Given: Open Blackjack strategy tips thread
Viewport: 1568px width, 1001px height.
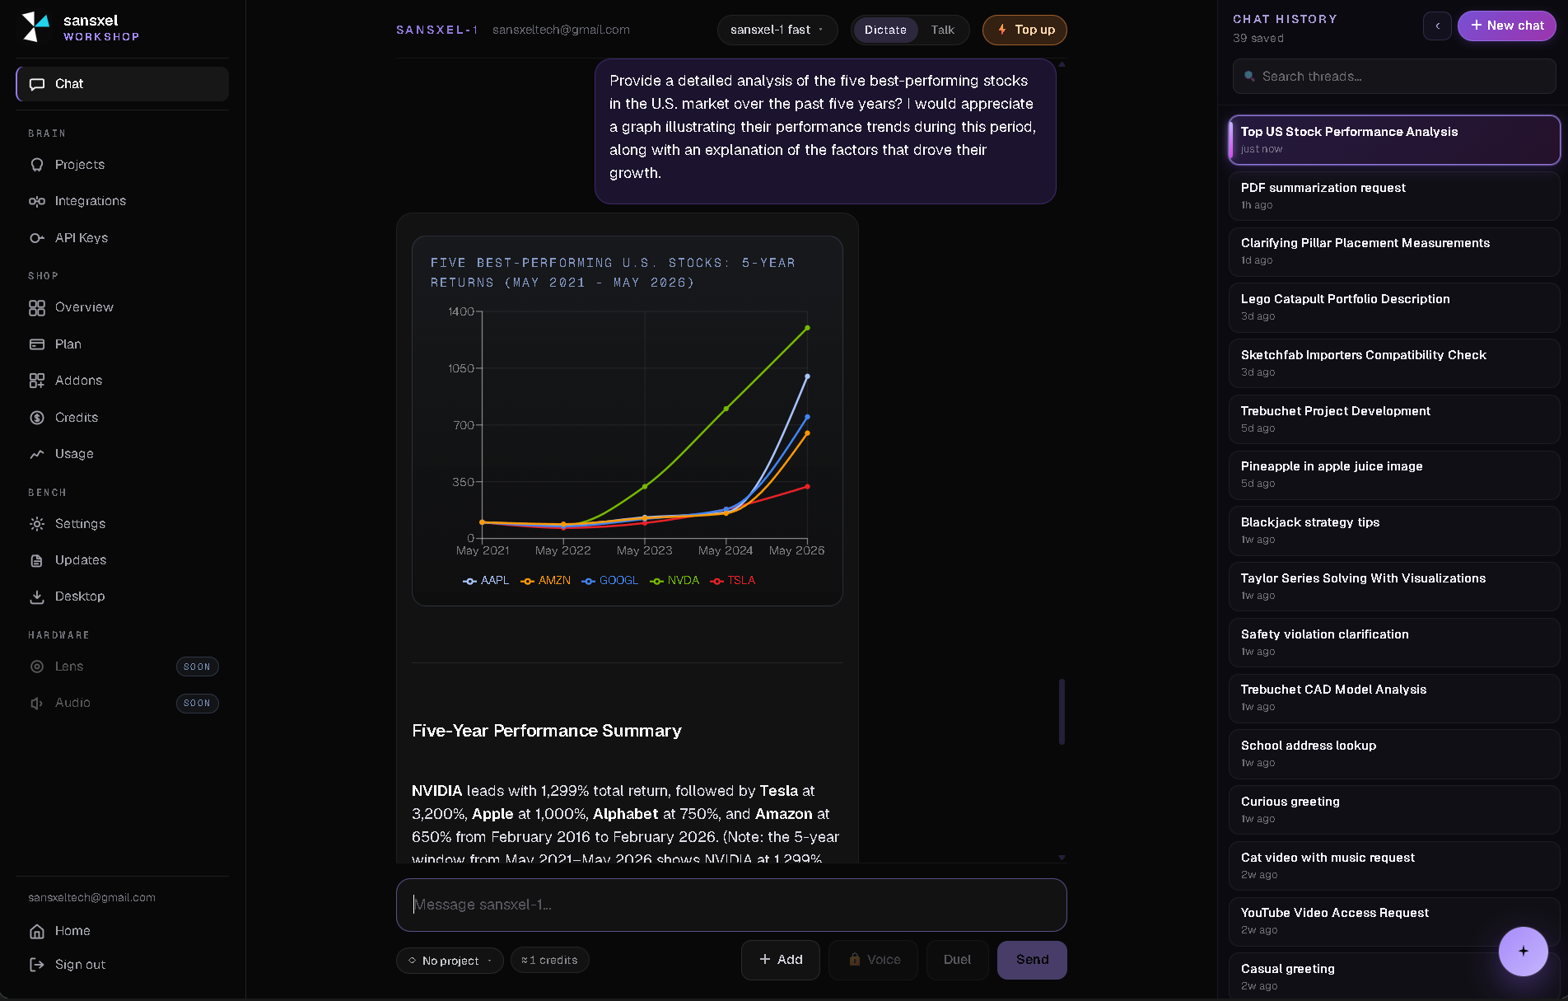Looking at the screenshot, I should pos(1394,531).
